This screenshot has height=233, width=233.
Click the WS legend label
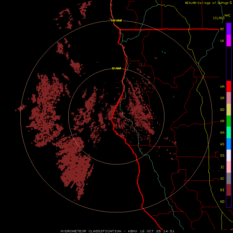coord(222,144)
